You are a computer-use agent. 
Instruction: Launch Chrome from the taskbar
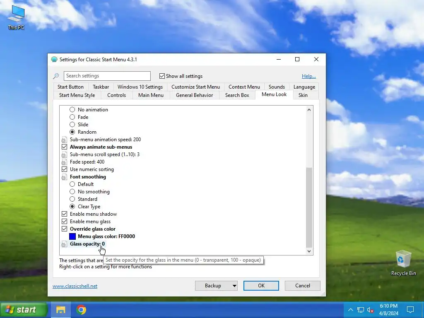coord(81,310)
